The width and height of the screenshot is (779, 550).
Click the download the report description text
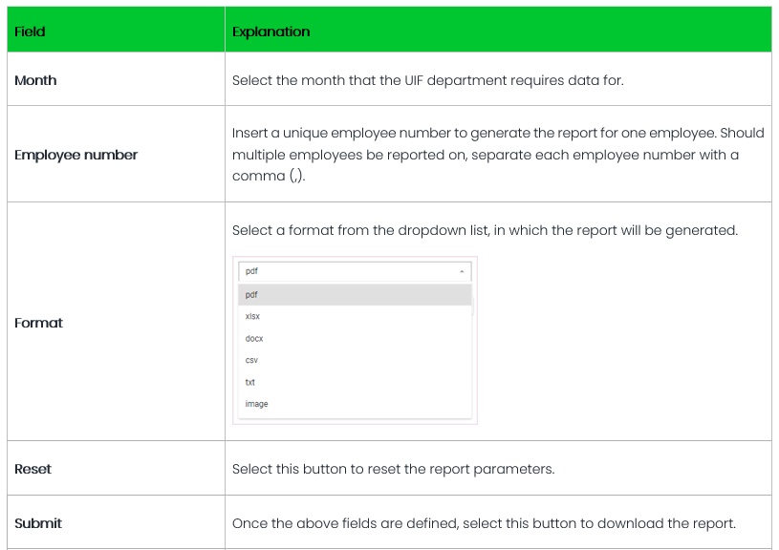coord(484,523)
